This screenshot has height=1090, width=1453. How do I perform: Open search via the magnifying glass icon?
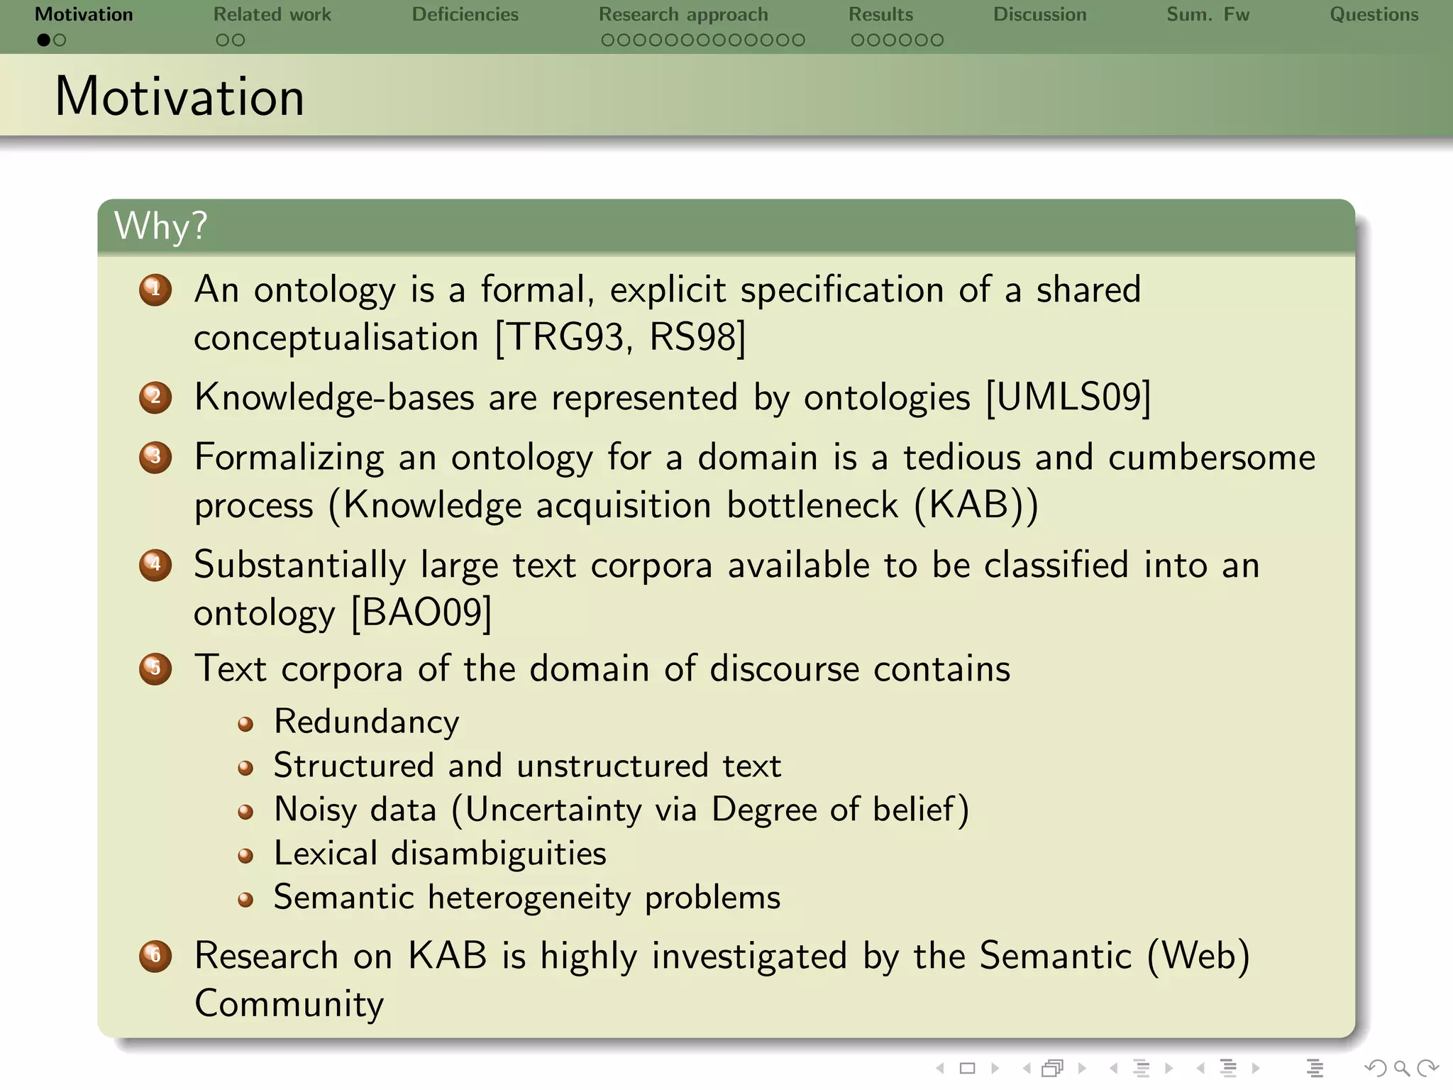(x=1401, y=1068)
